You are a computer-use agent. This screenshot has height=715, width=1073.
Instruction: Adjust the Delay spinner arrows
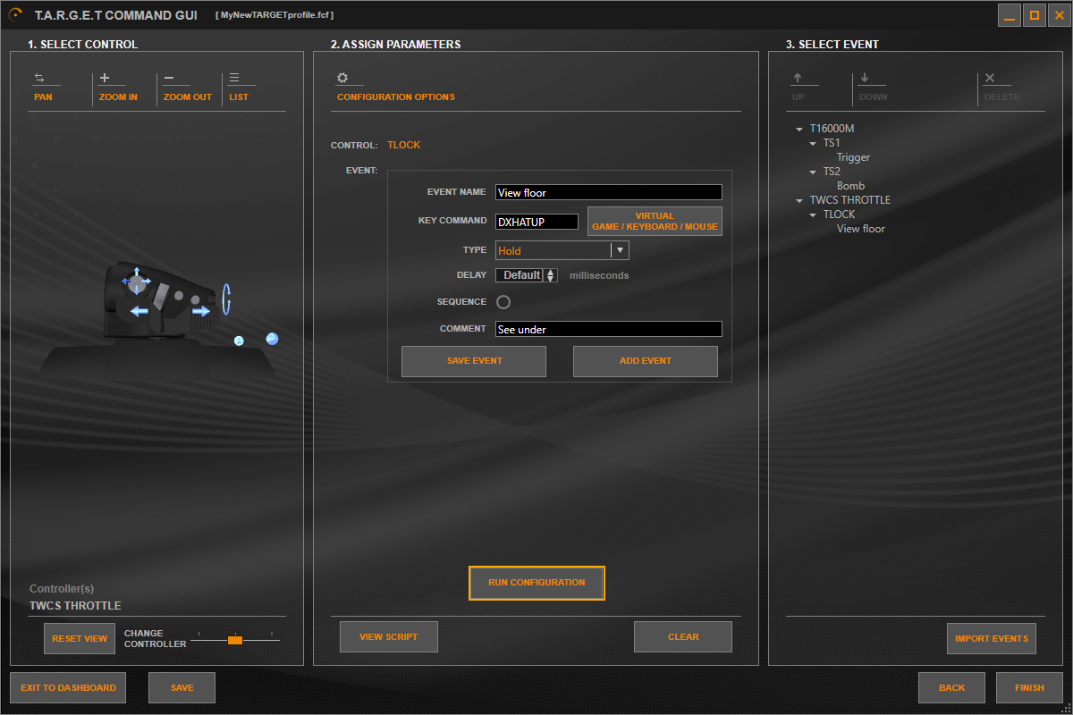pyautogui.click(x=550, y=275)
